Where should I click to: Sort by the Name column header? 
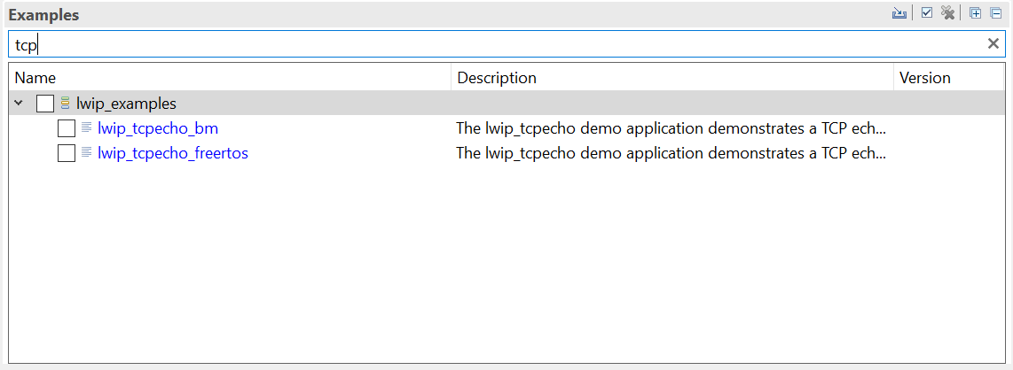35,78
